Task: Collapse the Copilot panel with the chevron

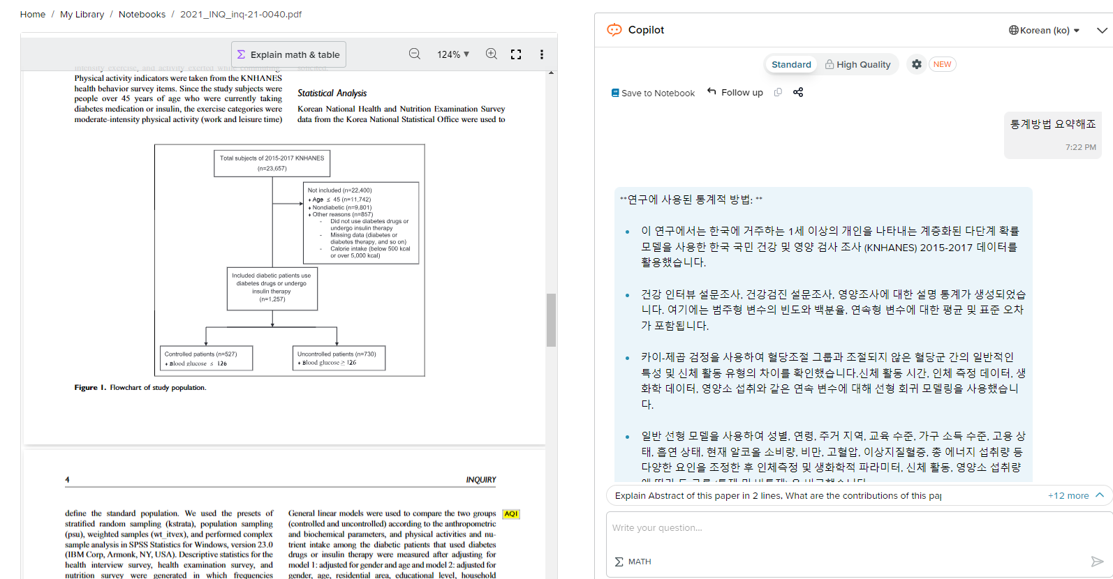Action: (x=1102, y=30)
